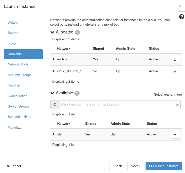Screen dimensions: 185x173
Task: Click the Cancel button
Action: click(14, 166)
